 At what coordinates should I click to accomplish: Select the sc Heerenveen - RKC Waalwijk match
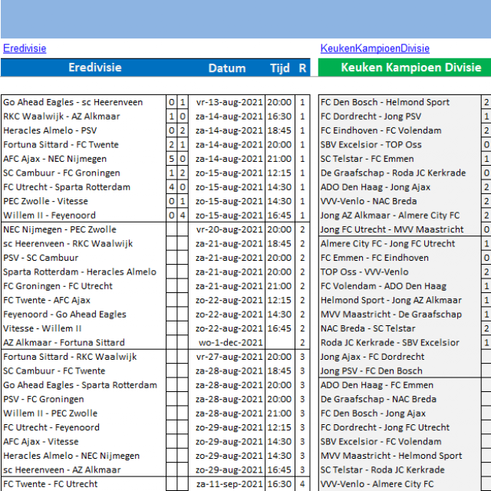click(x=68, y=244)
